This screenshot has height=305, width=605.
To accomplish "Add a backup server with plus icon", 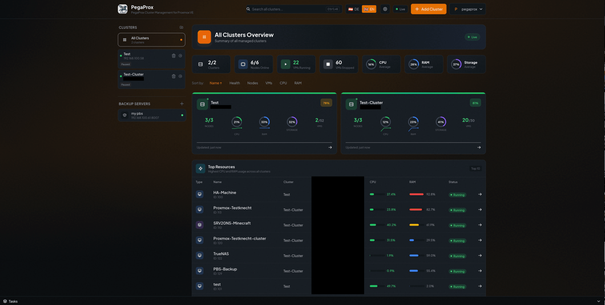I will 182,104.
